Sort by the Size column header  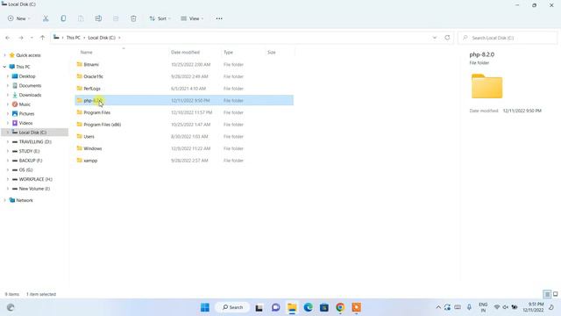pos(272,53)
